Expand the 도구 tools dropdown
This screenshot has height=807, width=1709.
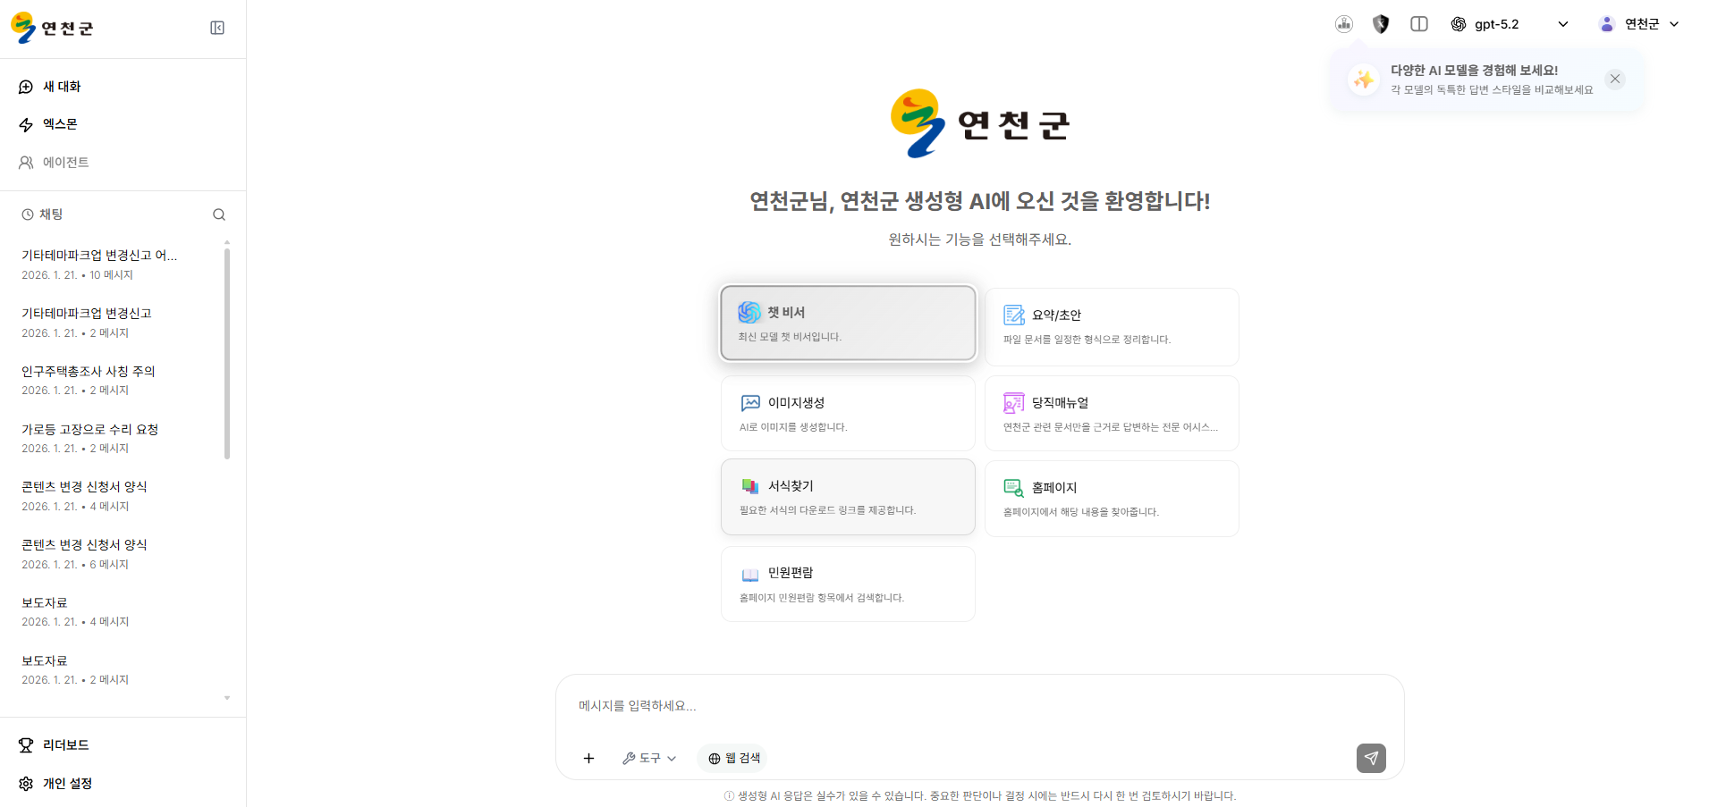pos(649,759)
